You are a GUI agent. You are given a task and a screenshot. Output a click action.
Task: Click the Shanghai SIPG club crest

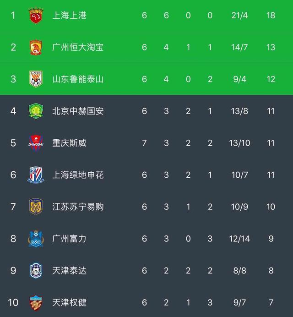[x=35, y=16]
